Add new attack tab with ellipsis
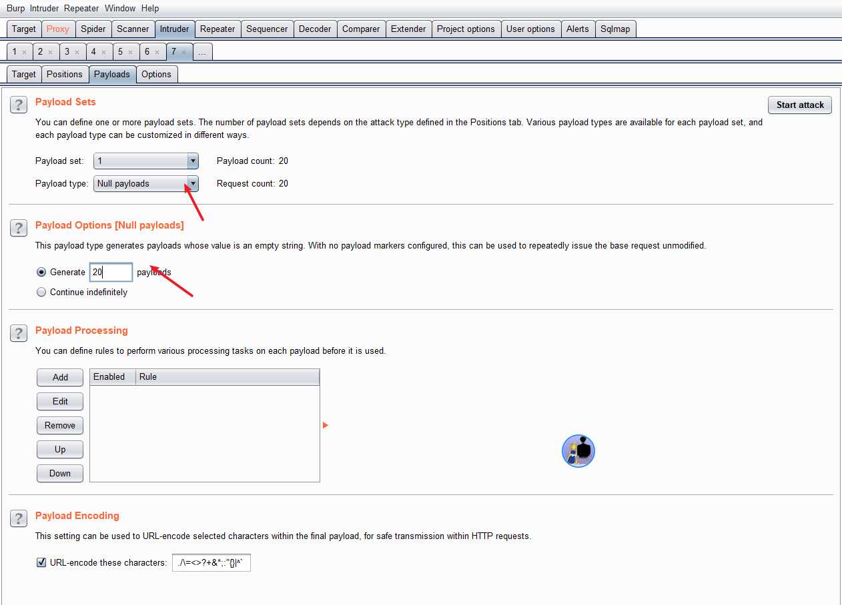Image resolution: width=842 pixels, height=605 pixels. [202, 51]
